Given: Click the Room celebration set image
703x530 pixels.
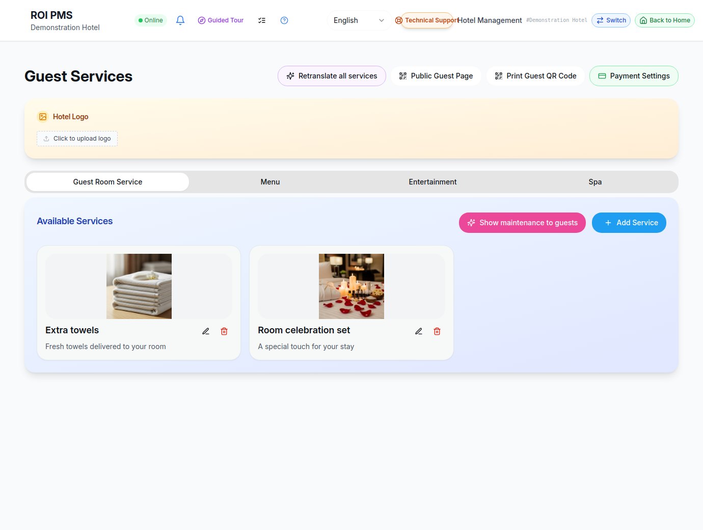Looking at the screenshot, I should coord(351,286).
